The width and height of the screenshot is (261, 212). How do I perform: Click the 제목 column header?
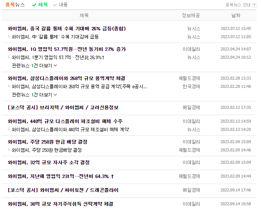tap(84, 15)
